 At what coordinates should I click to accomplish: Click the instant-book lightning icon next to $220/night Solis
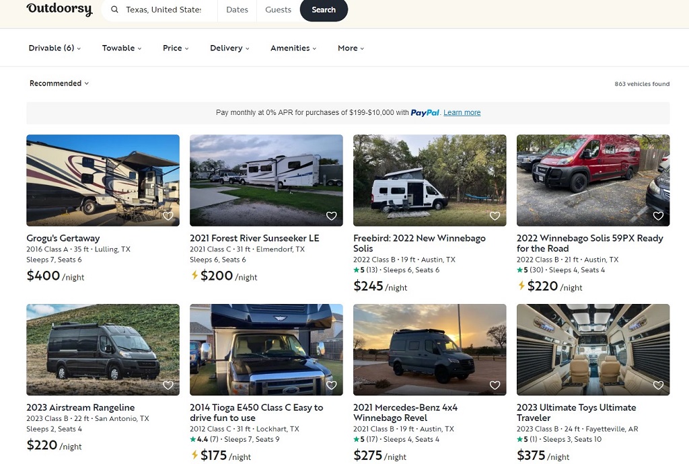coord(521,285)
